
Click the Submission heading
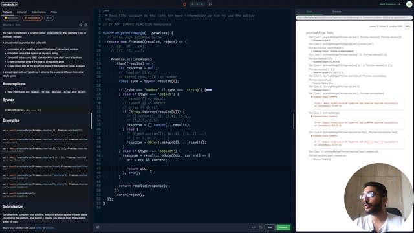point(13,206)
